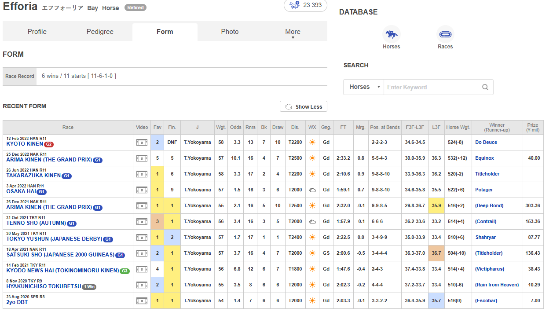553x315 pixels.
Task: Click the Show Less refresh icon
Action: [289, 107]
